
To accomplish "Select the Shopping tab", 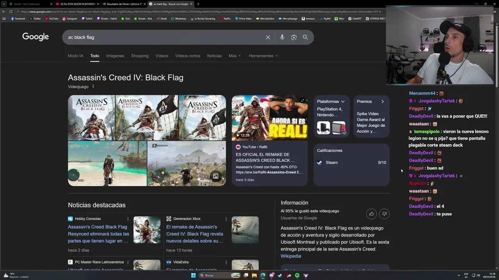I will 140,56.
